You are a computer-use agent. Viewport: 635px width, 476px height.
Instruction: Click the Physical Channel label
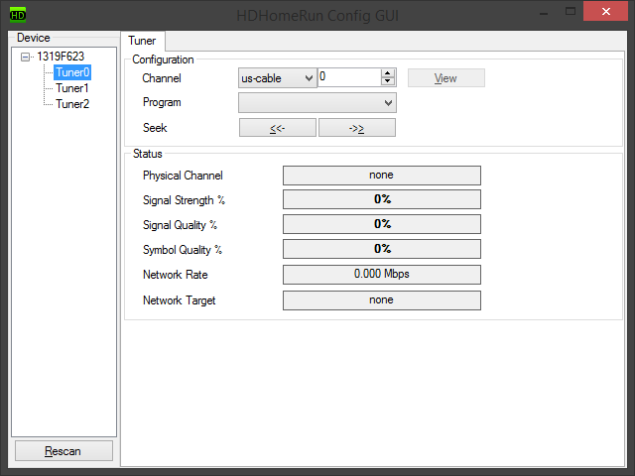[x=183, y=176]
